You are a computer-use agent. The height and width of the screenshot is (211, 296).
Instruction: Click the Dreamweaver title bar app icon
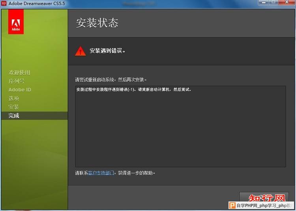4,3
